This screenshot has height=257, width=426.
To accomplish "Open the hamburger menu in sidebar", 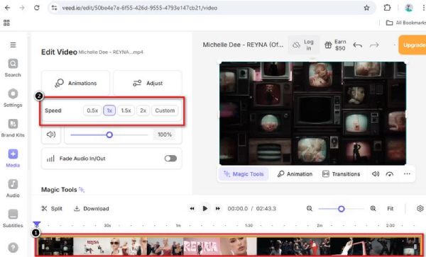I will [x=13, y=45].
